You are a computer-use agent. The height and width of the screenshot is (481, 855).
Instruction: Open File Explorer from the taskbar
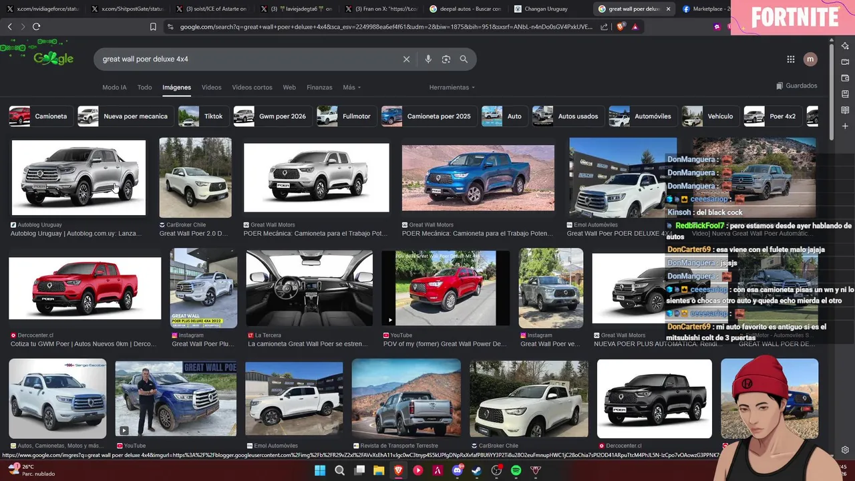(x=379, y=470)
